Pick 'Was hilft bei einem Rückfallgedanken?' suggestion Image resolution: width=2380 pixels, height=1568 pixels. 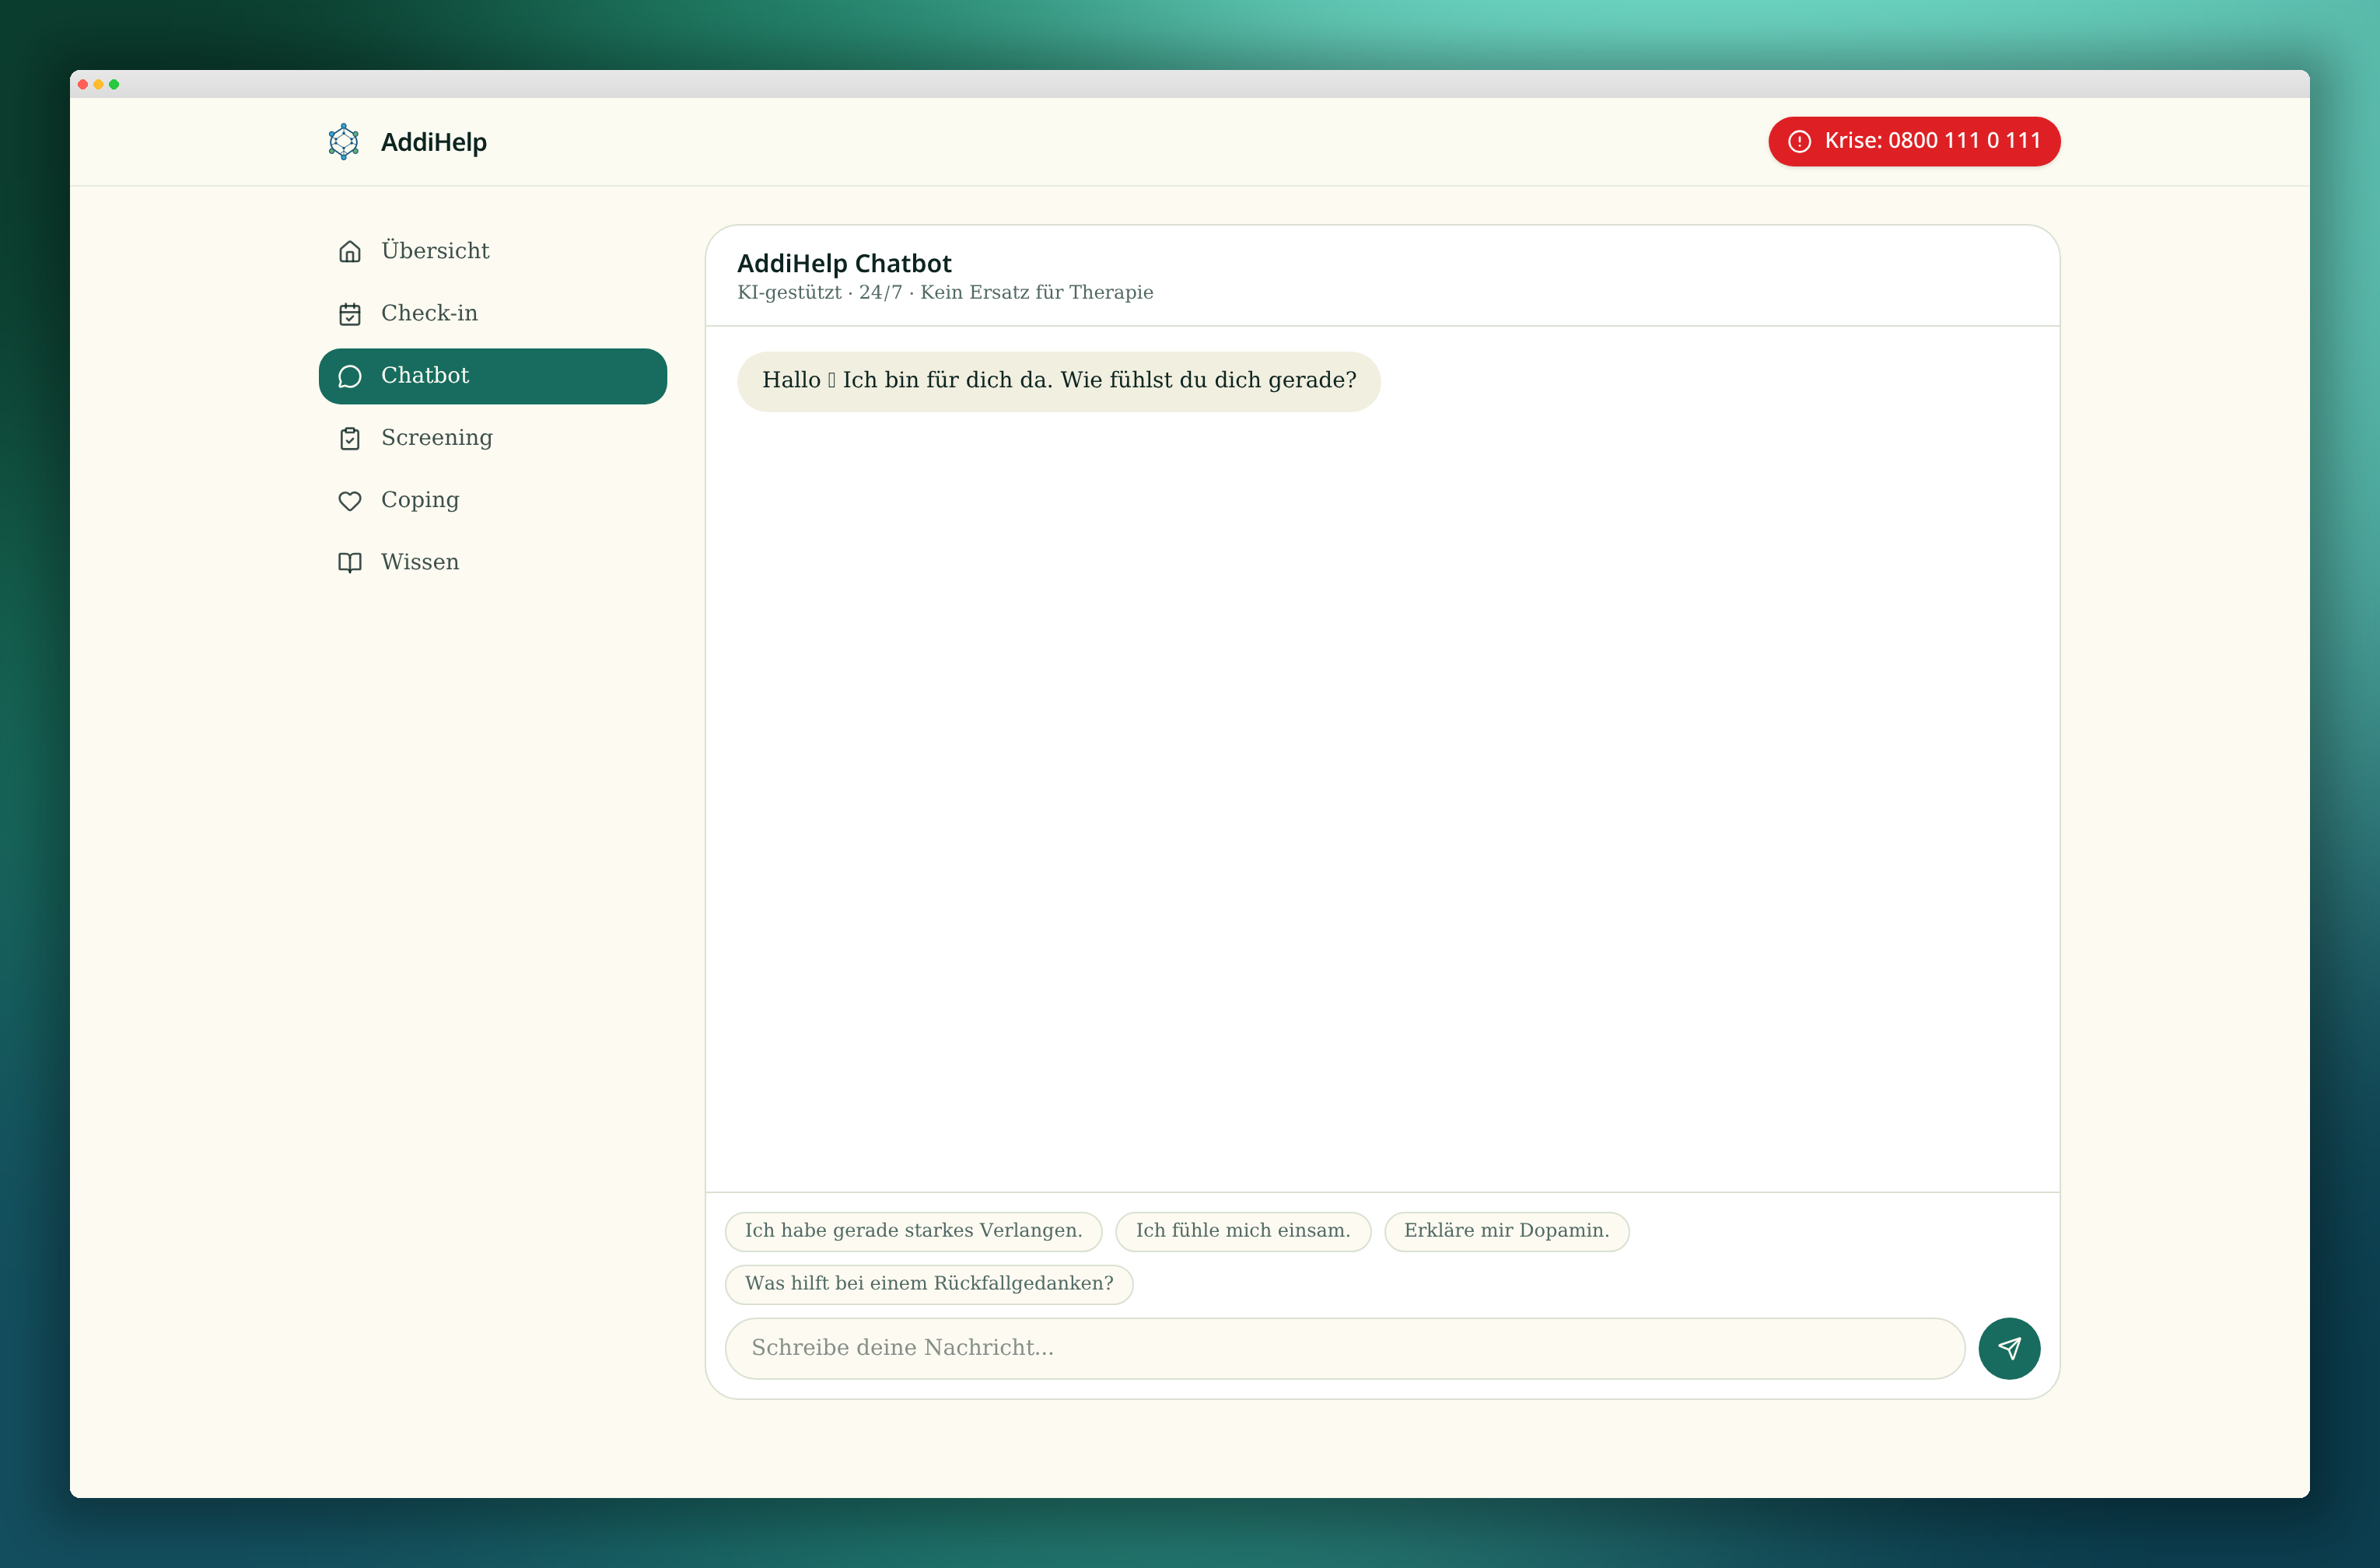tap(929, 1284)
